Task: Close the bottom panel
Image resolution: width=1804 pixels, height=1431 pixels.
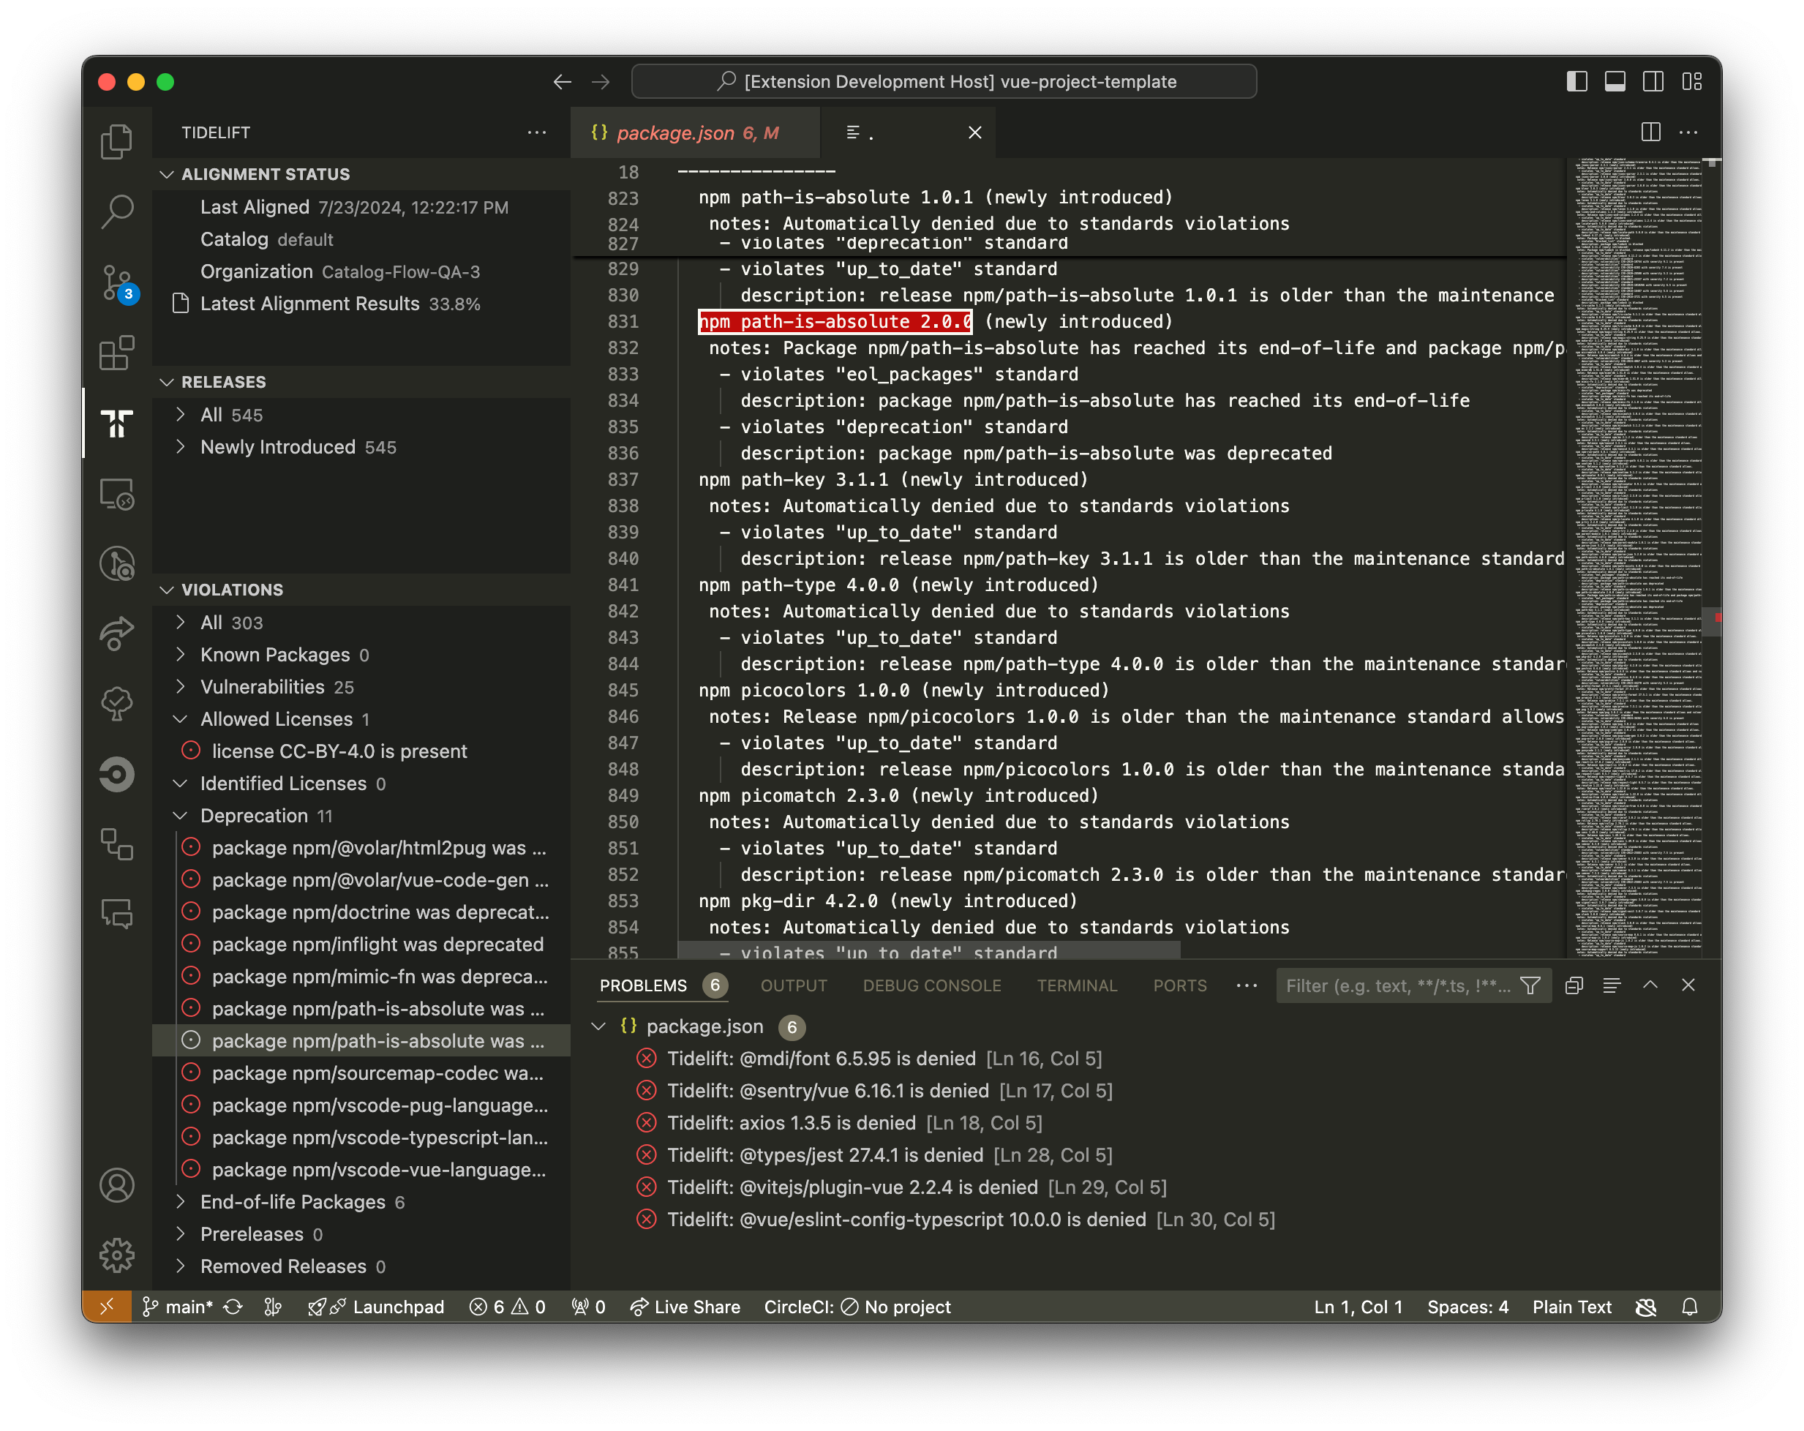Action: click(x=1688, y=985)
